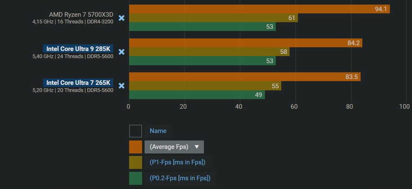Click the green P0.2-Fps color swatch
This screenshot has width=412, height=189.
[x=135, y=178]
